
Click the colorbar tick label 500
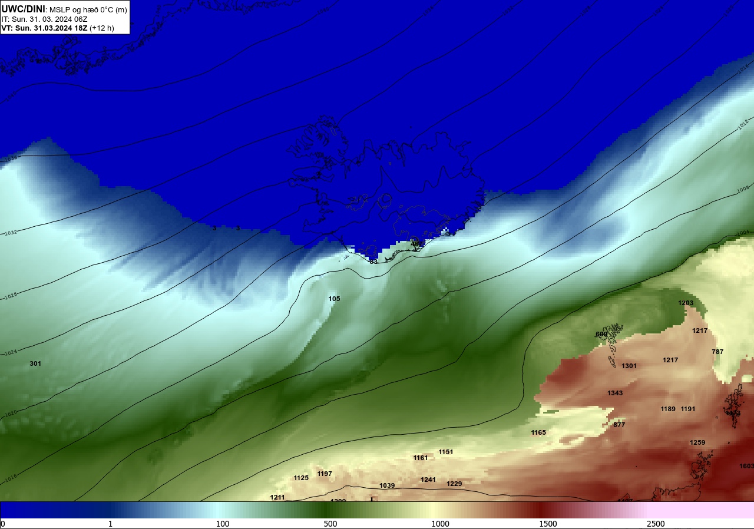click(330, 524)
